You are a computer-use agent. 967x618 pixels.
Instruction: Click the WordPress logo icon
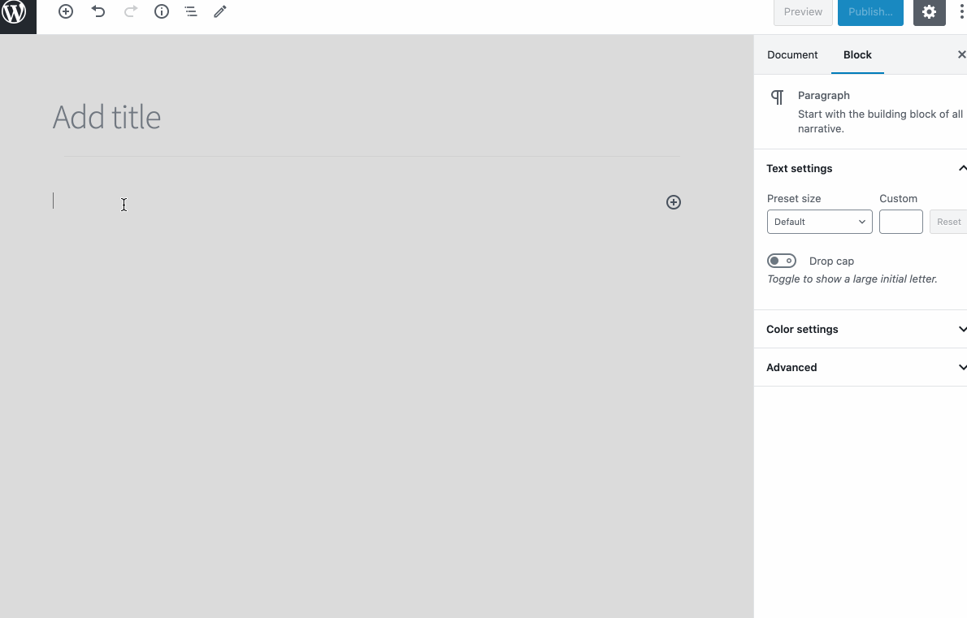tap(15, 11)
